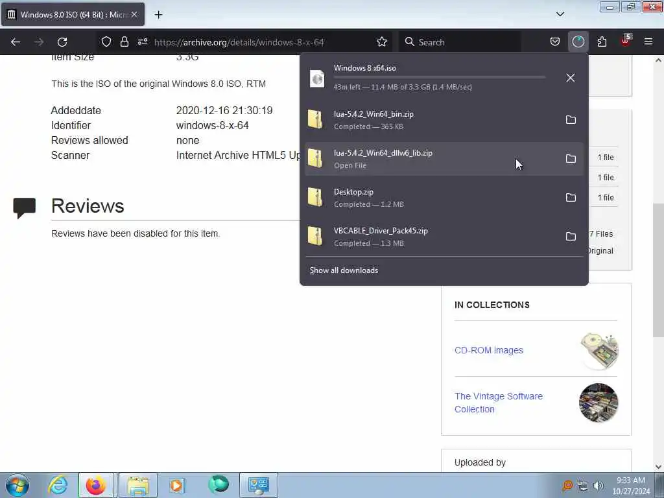Select the identifier value windows-8-x-64
This screenshot has height=498, width=664.
(212, 125)
